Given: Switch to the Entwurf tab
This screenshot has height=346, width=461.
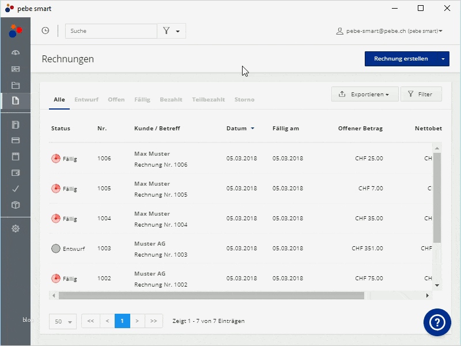Looking at the screenshot, I should [x=86, y=100].
